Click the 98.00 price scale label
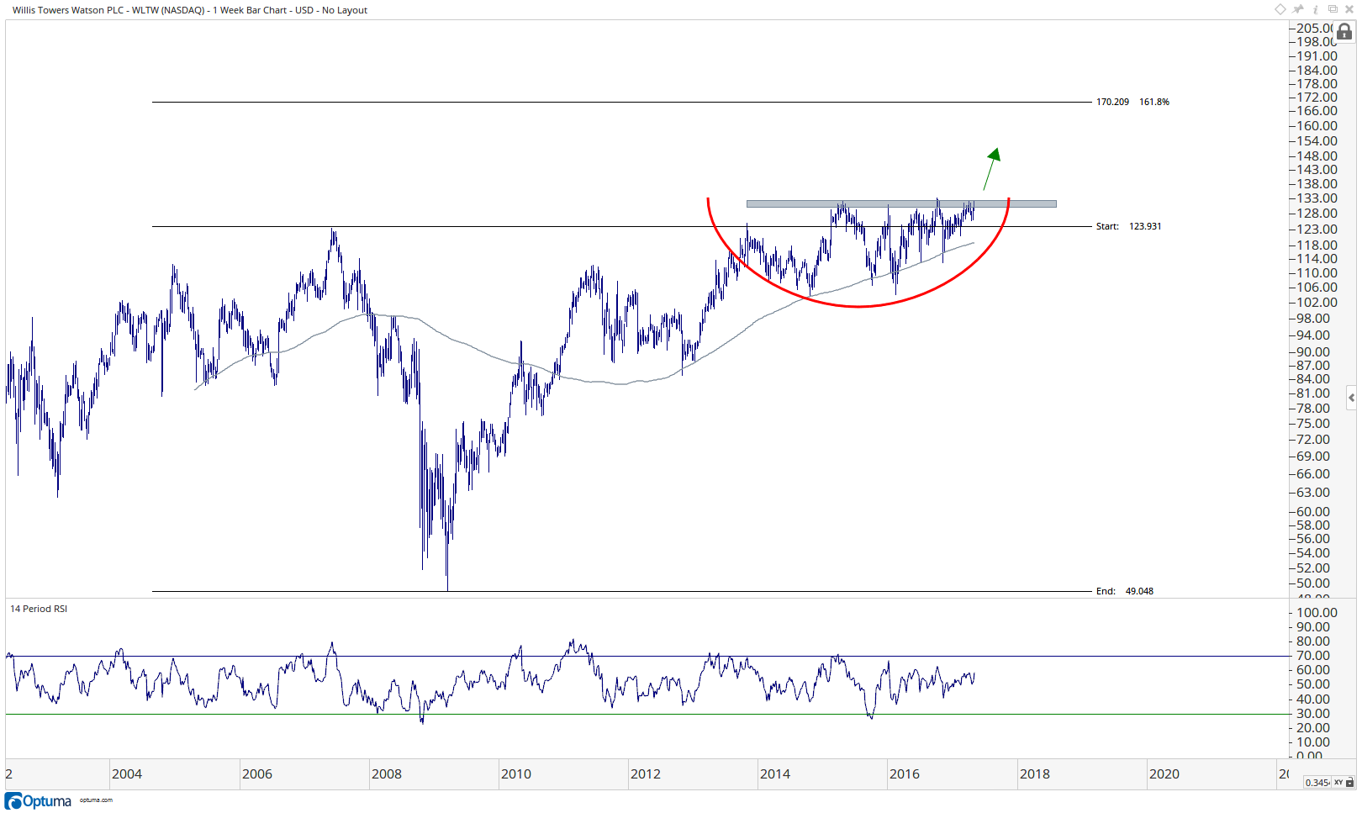The height and width of the screenshot is (813, 1362). (x=1313, y=319)
